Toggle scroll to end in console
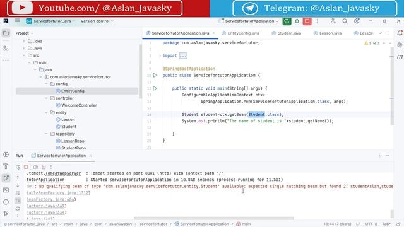Viewport: 404px width, 227px height. coord(18,201)
